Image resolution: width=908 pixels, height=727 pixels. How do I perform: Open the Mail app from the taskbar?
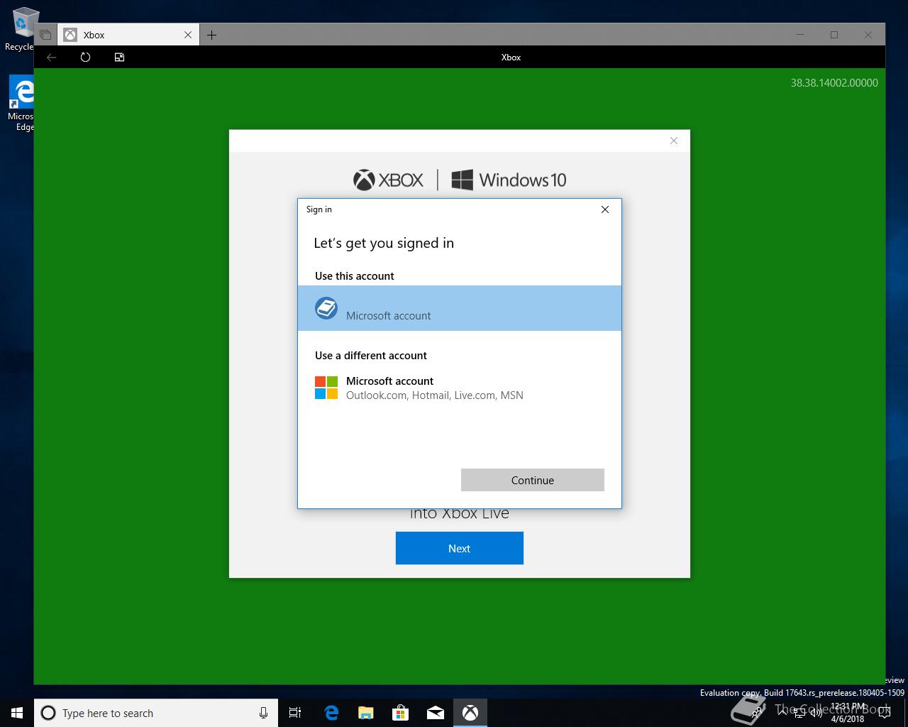tap(436, 713)
